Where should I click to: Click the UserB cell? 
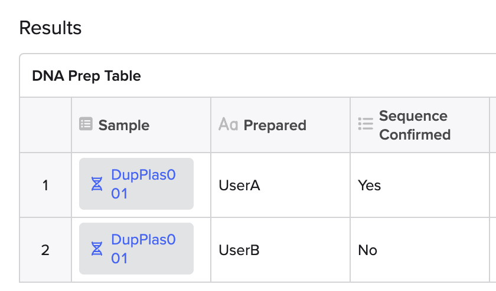point(280,250)
